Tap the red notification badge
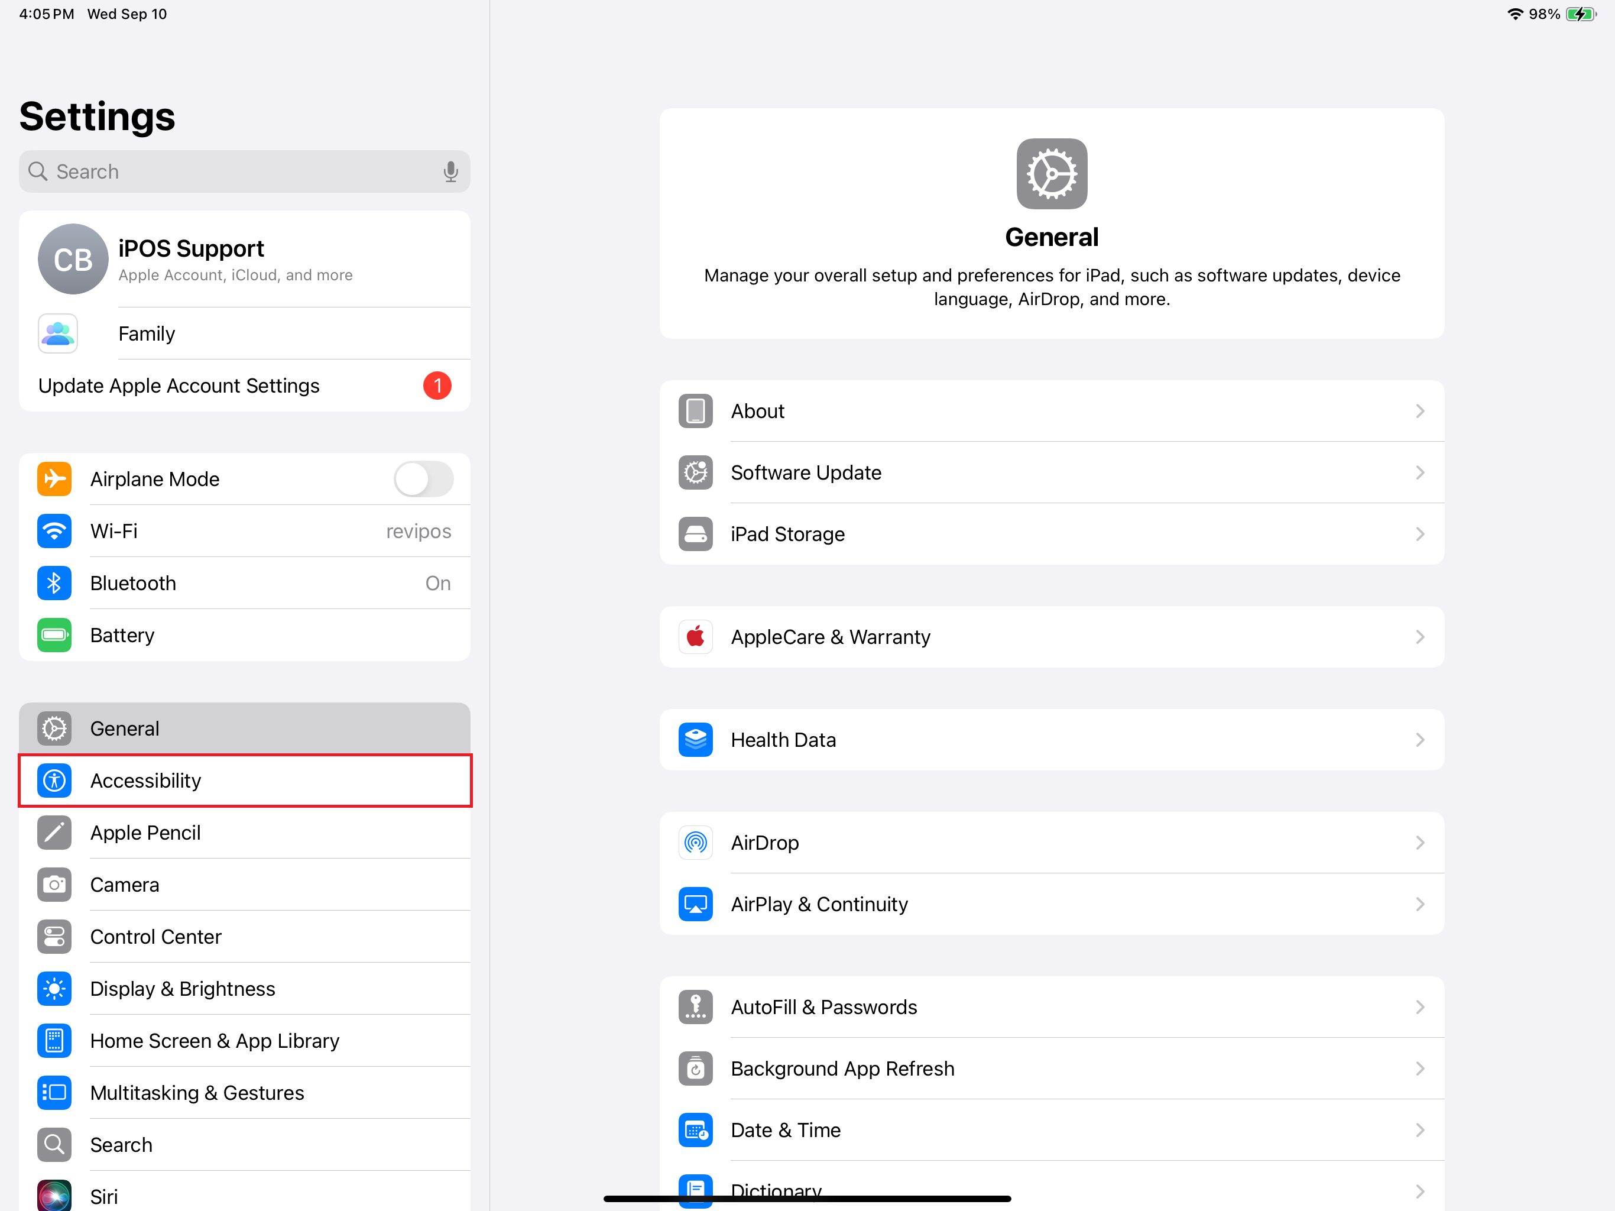Image resolution: width=1615 pixels, height=1211 pixels. (437, 386)
